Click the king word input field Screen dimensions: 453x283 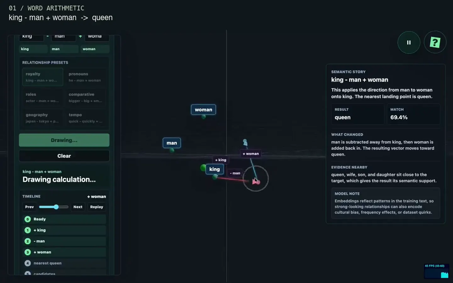click(x=31, y=37)
